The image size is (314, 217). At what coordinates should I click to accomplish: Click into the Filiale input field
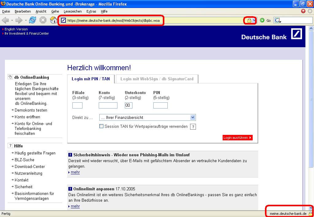click(x=77, y=105)
